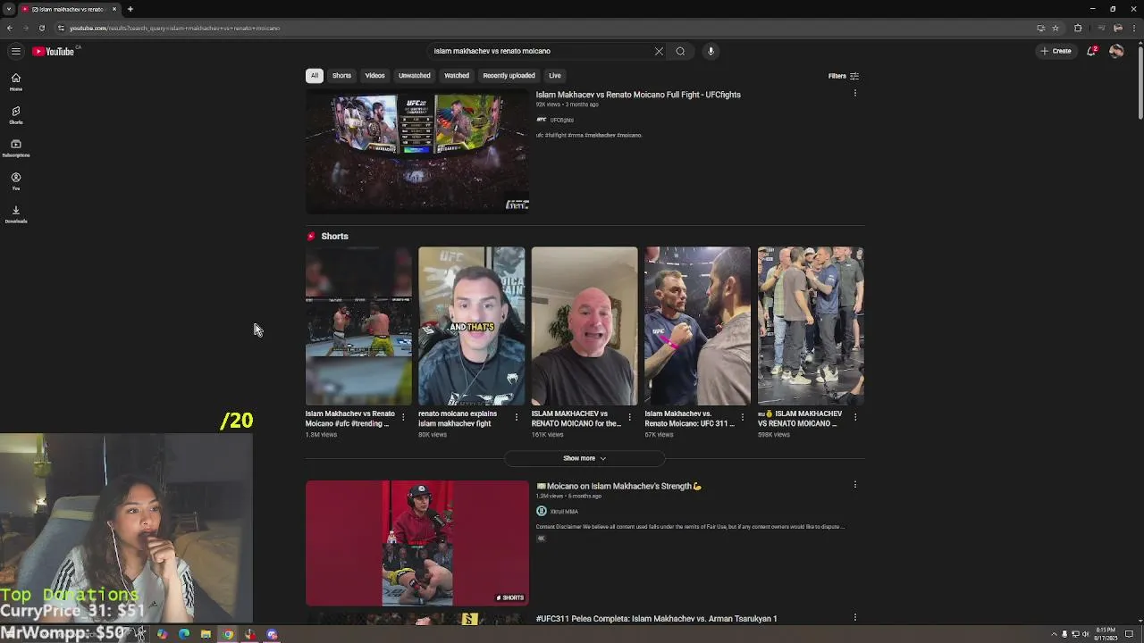Select the Shorts filter chip
Screen dimensions: 1144x643
(341, 76)
